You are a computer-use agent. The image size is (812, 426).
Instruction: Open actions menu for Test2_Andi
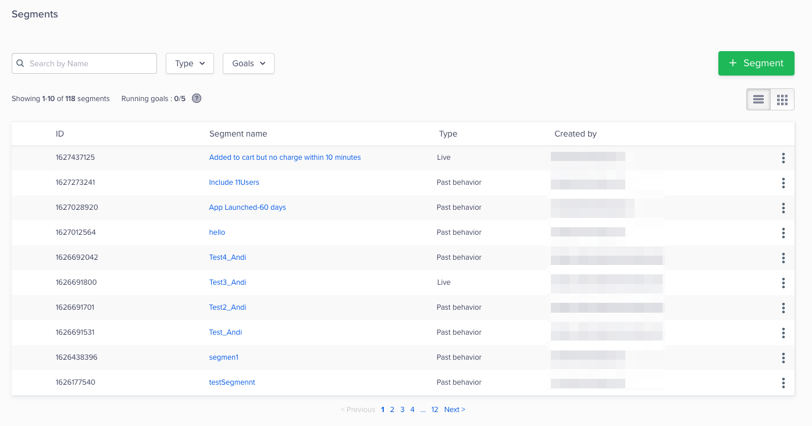click(783, 308)
